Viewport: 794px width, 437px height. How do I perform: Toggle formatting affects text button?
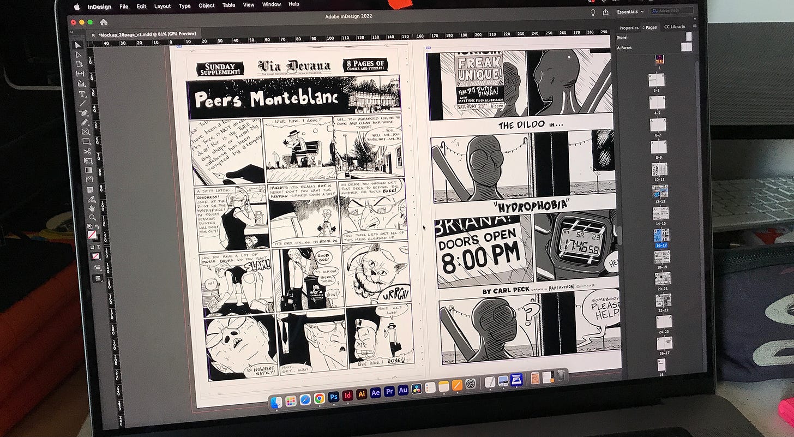pyautogui.click(x=99, y=247)
